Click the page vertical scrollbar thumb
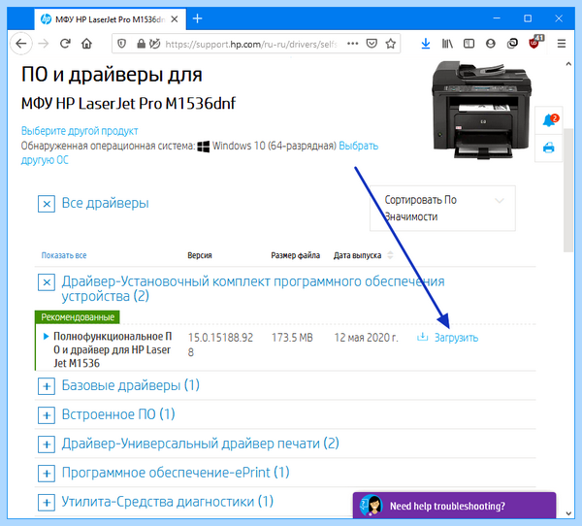 (568, 190)
